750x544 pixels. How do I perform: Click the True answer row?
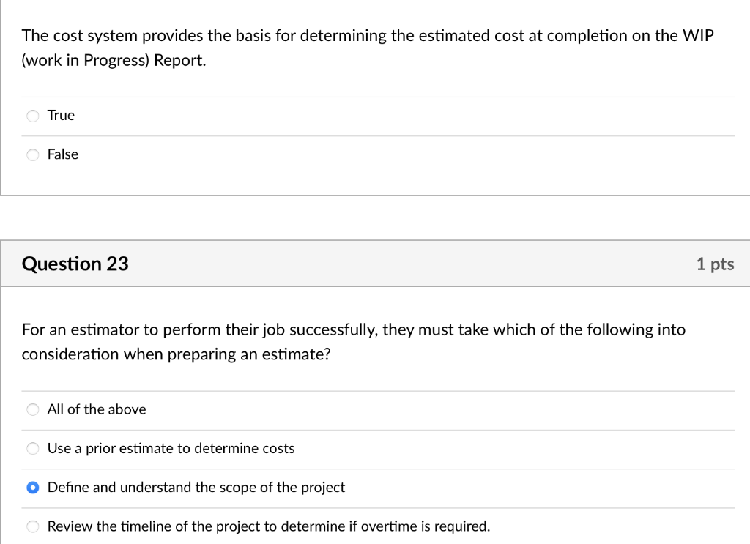[x=60, y=115]
